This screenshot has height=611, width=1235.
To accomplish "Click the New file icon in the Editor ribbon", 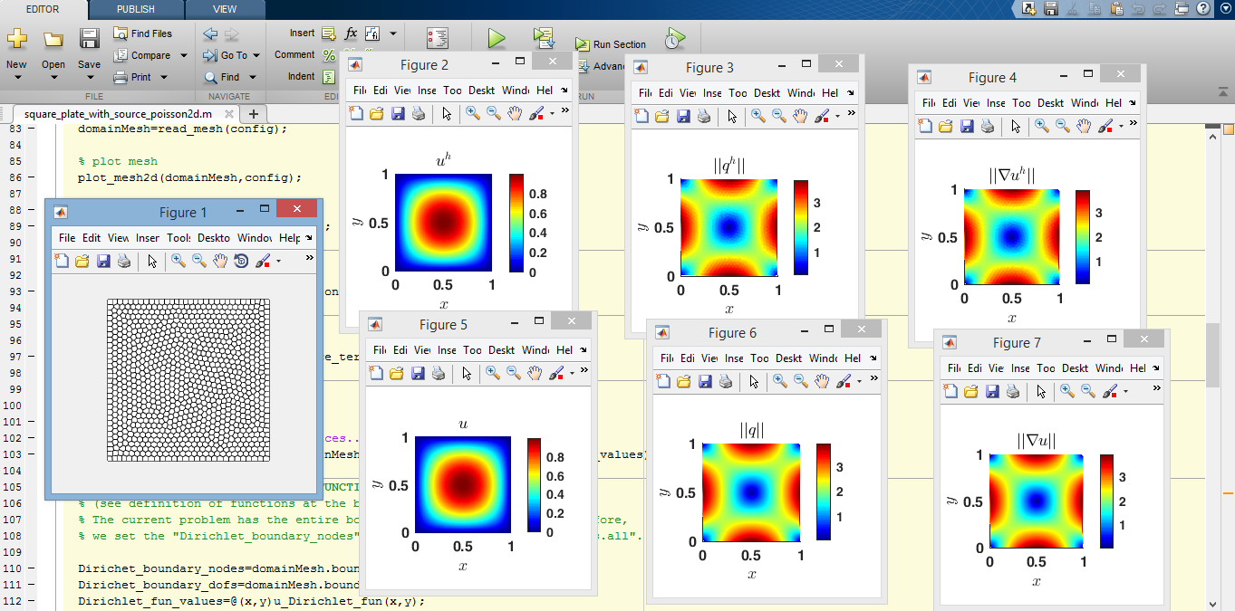I will coord(16,39).
